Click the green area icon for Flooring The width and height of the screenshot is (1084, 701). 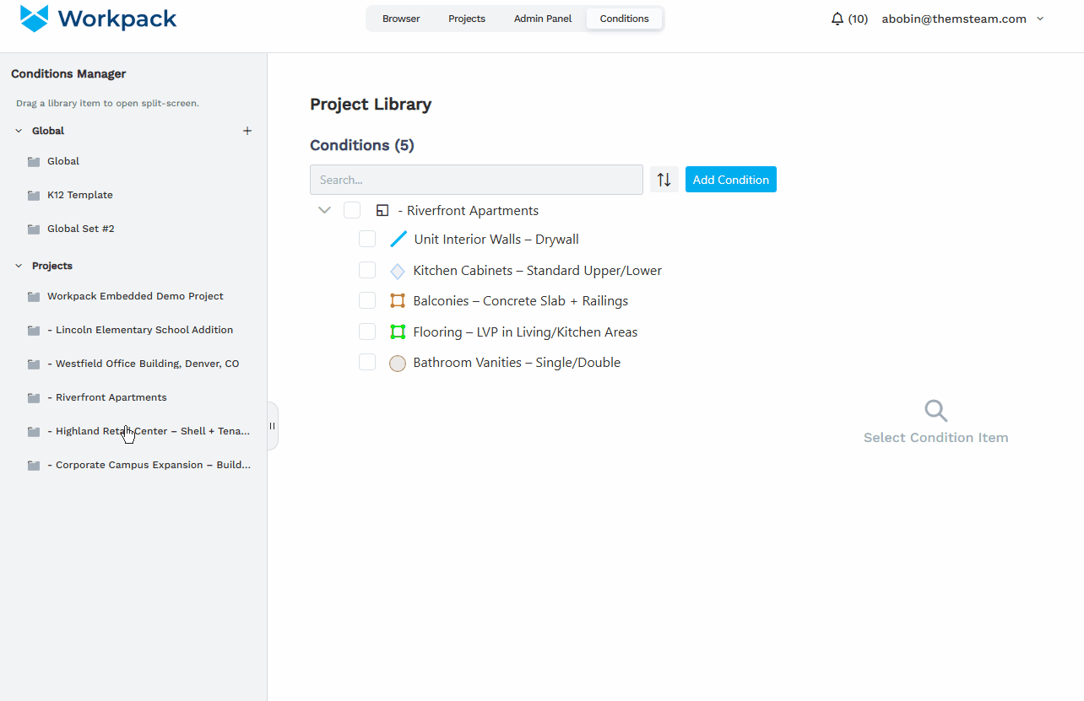click(x=398, y=332)
